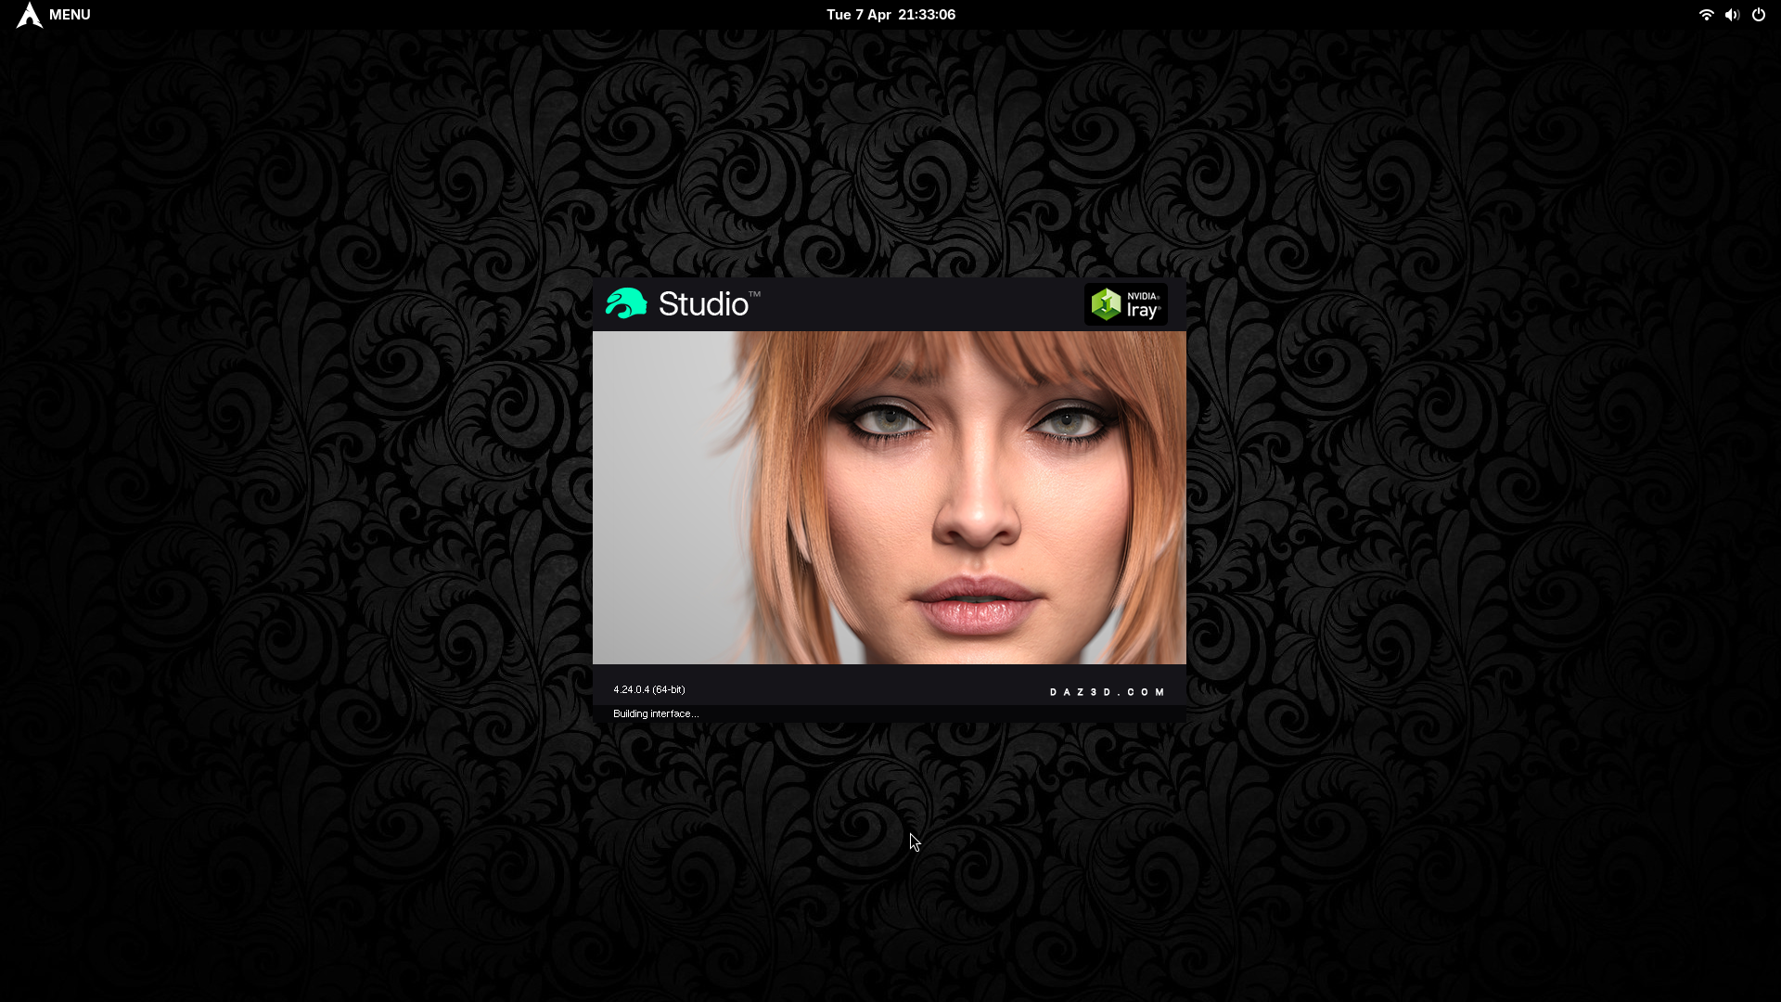Click the green NVIDIA cube logo
The height and width of the screenshot is (1002, 1781).
click(1106, 304)
